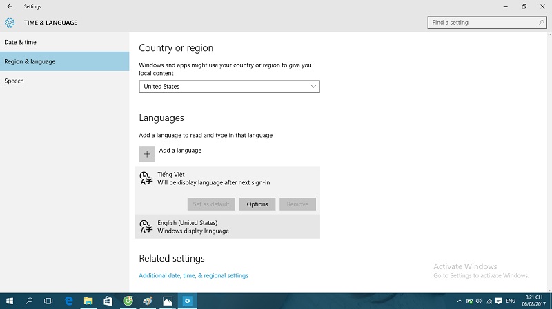The image size is (552, 309).
Task: Click the Add a language label
Action: pyautogui.click(x=180, y=150)
